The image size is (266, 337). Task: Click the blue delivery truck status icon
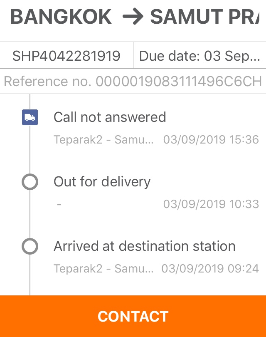(x=30, y=117)
